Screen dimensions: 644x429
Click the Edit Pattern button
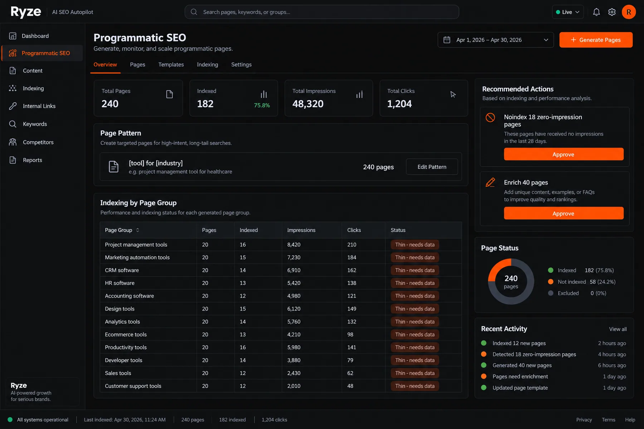click(x=432, y=167)
